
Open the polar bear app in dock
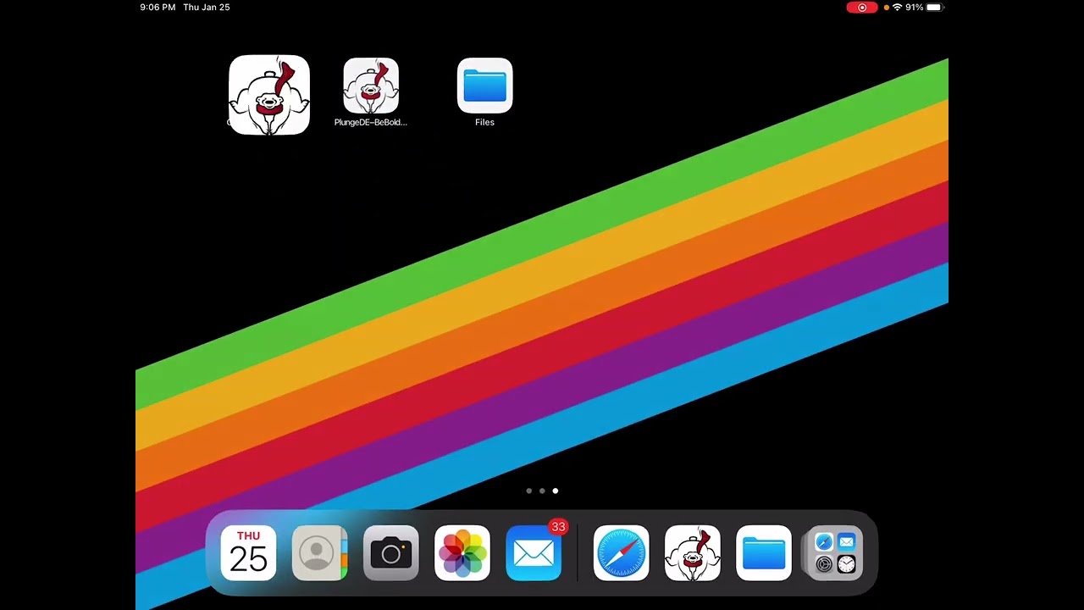click(x=692, y=553)
